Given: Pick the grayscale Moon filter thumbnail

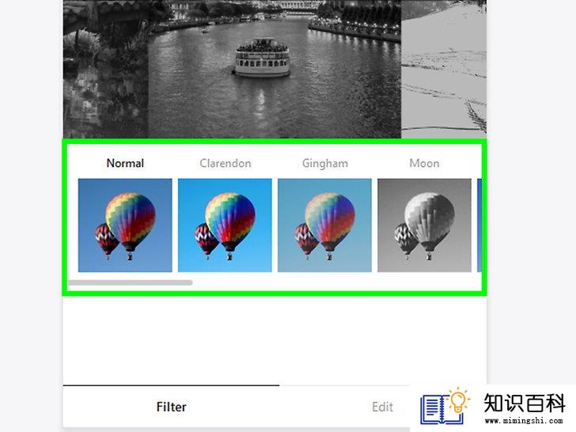Looking at the screenshot, I should [x=424, y=225].
